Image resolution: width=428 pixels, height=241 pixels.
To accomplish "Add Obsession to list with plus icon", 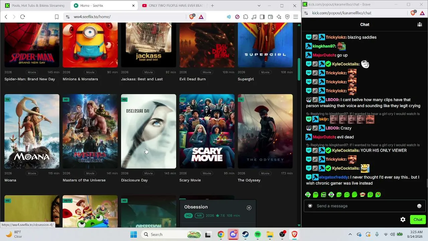I will pyautogui.click(x=249, y=208).
